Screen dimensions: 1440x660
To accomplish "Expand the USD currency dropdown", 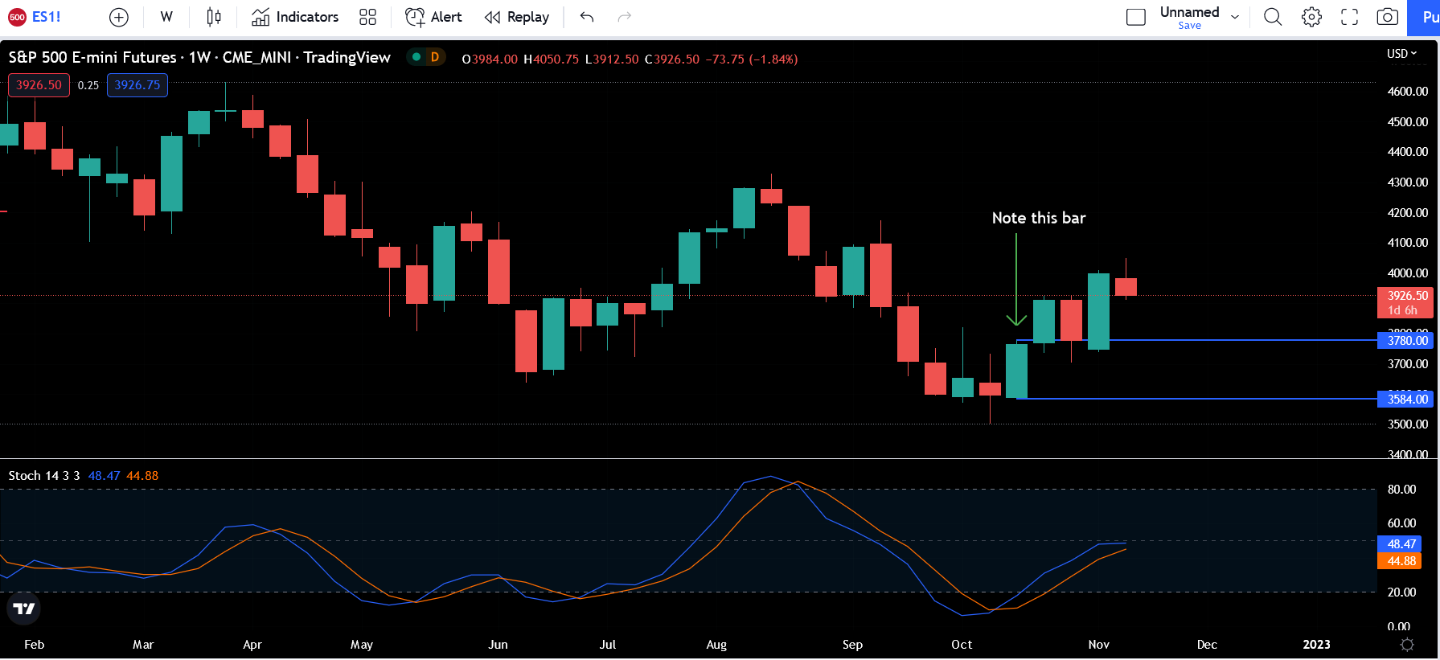I will [x=1401, y=53].
